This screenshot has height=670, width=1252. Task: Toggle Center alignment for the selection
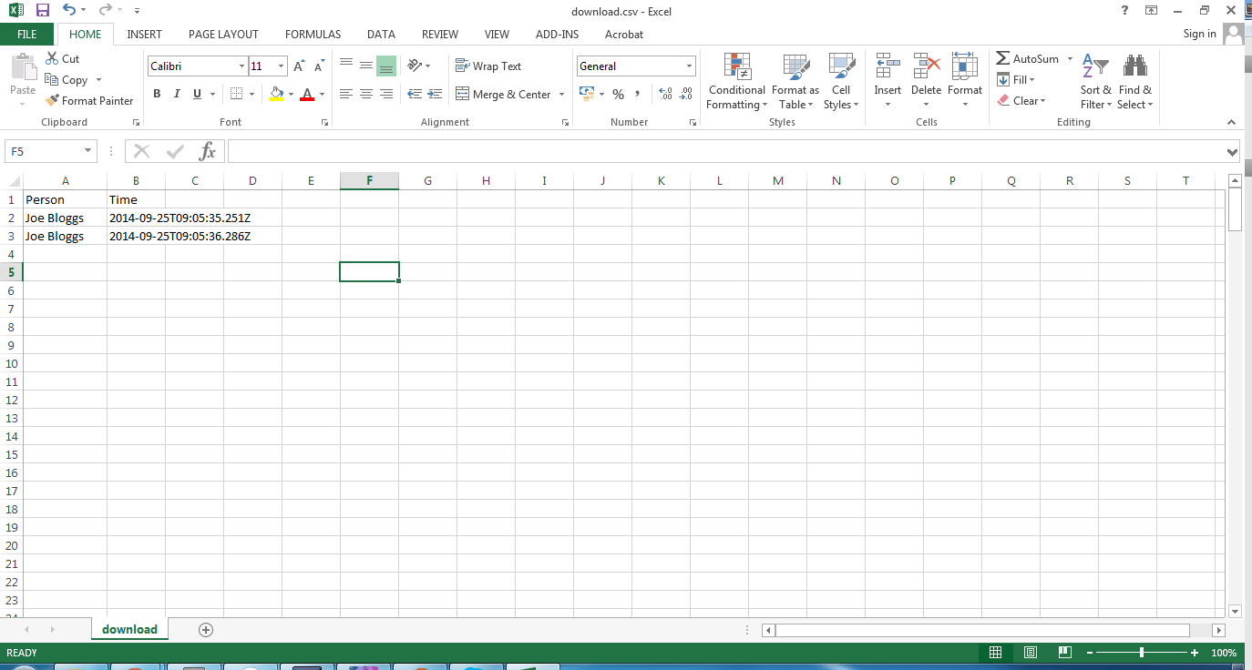pyautogui.click(x=366, y=94)
